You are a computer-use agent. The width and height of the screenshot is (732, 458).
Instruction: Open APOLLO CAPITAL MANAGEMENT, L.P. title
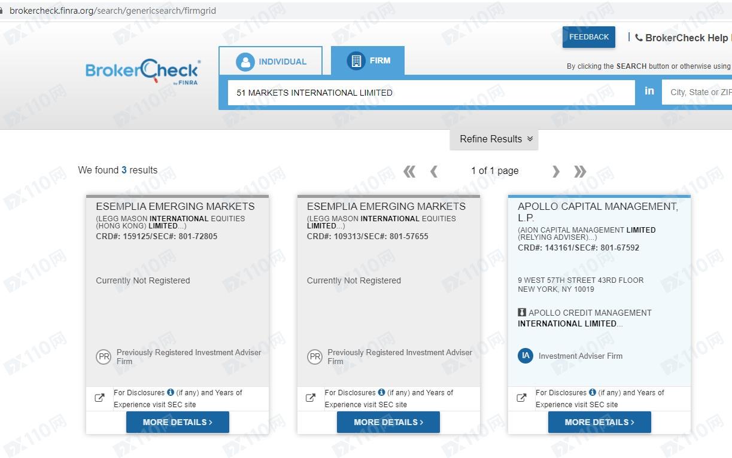point(598,212)
